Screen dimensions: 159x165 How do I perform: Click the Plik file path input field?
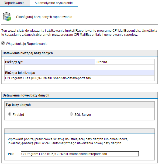[80, 154]
